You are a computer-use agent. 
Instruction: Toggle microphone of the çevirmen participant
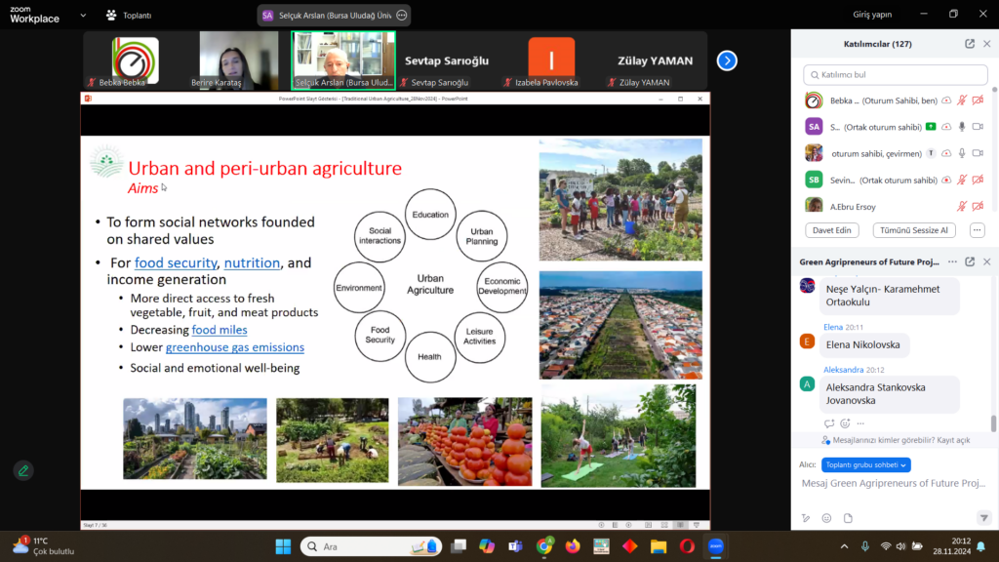(962, 153)
